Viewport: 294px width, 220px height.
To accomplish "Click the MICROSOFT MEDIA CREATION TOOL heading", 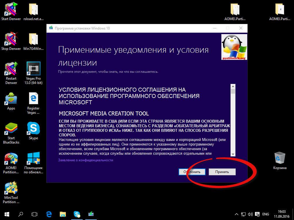I will point(104,113).
